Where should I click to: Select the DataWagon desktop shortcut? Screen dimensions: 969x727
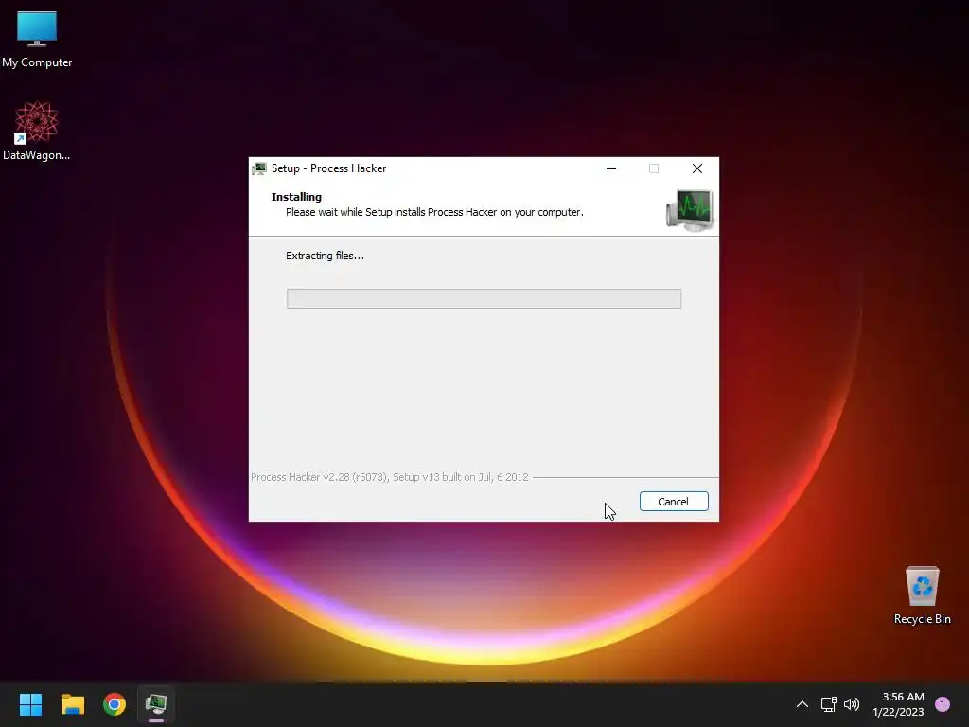coord(37,131)
